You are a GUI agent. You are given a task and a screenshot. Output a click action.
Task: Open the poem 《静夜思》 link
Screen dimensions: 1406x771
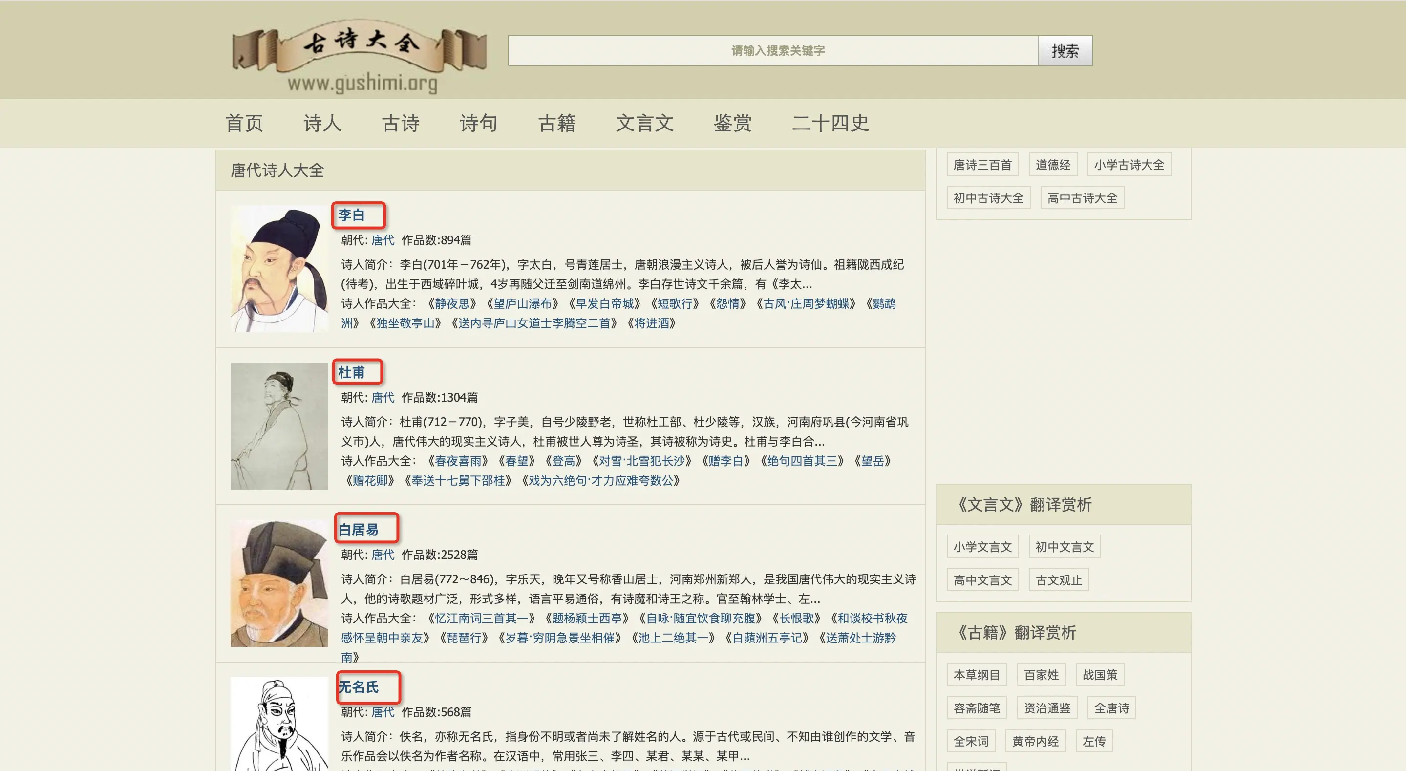(x=452, y=303)
